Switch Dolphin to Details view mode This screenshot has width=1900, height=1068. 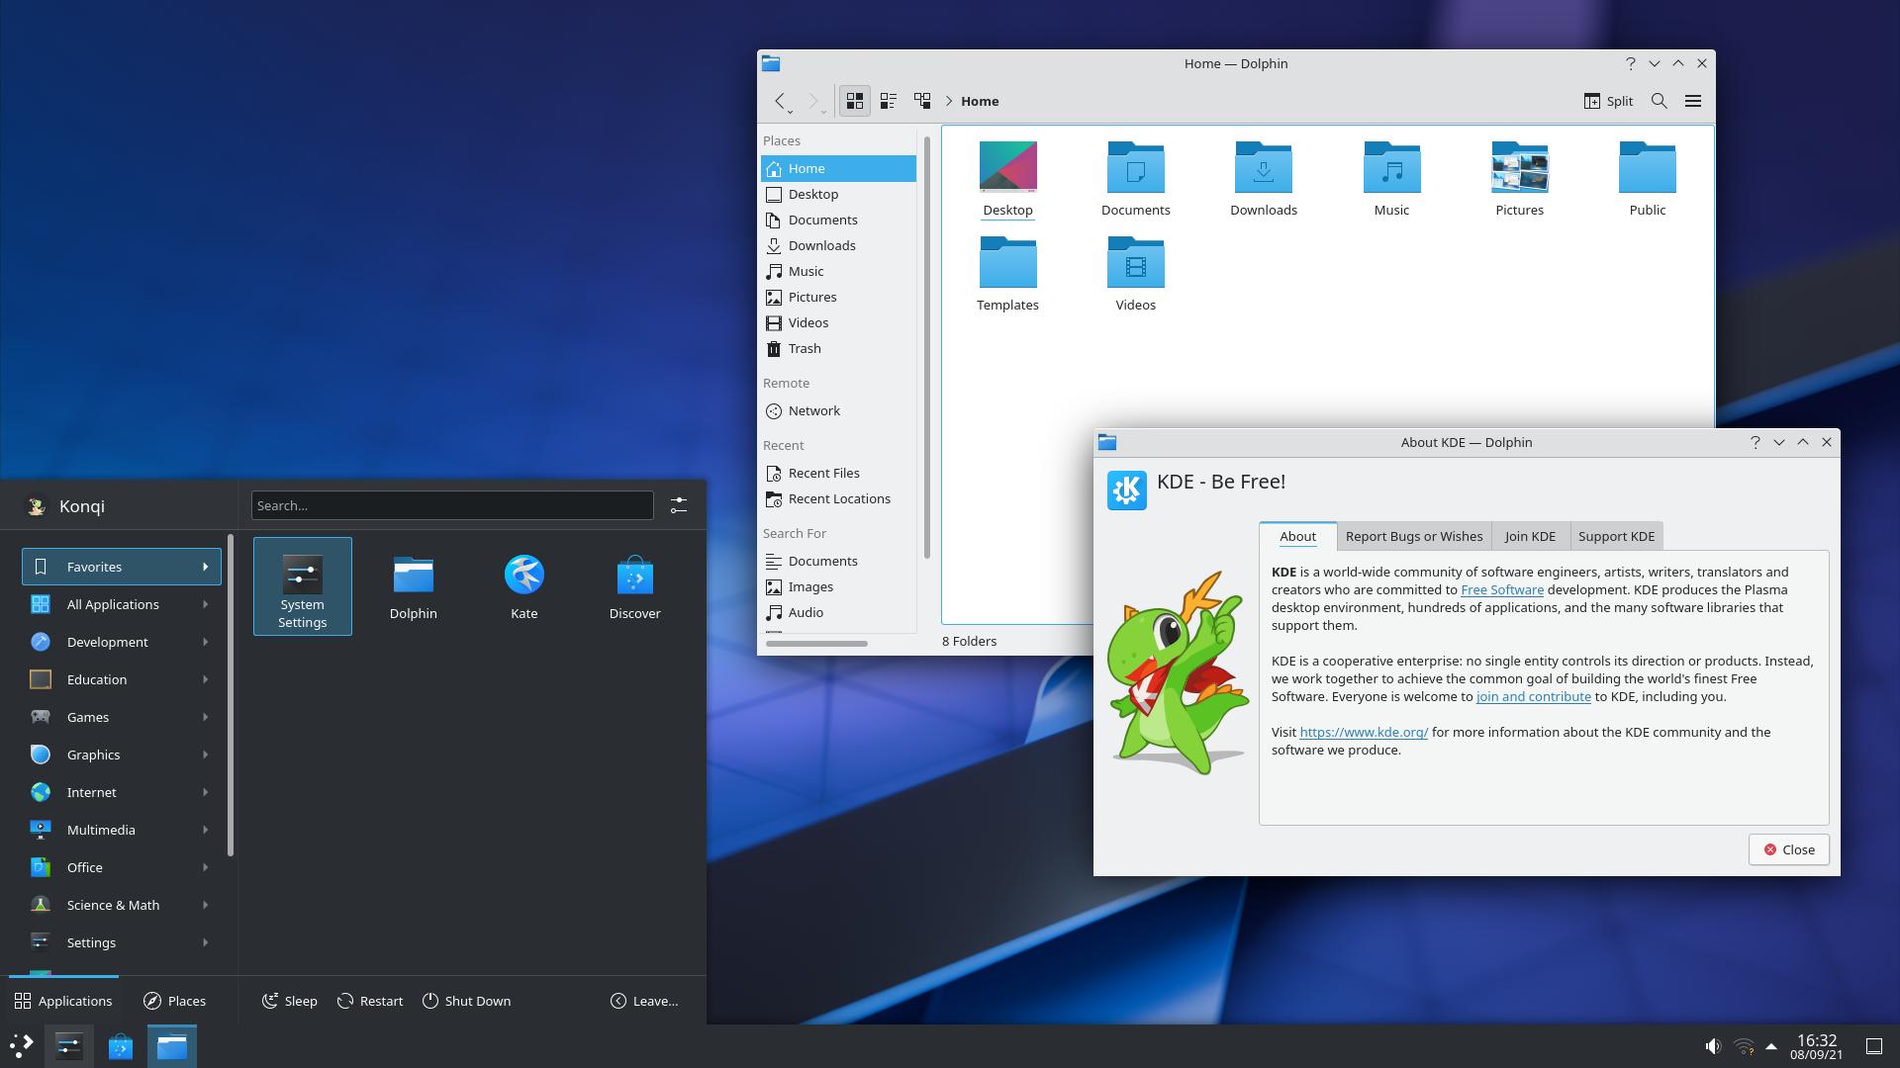(x=922, y=101)
